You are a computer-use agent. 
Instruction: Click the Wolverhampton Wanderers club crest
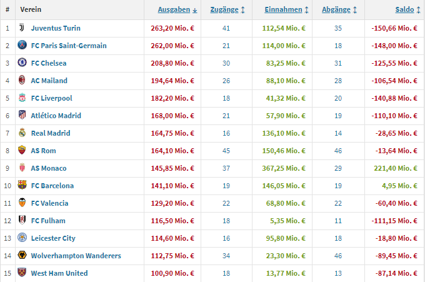pos(22,255)
